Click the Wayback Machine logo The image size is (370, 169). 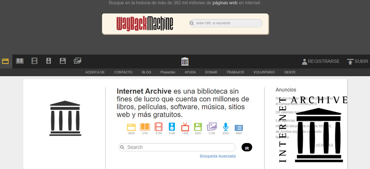[x=145, y=24]
